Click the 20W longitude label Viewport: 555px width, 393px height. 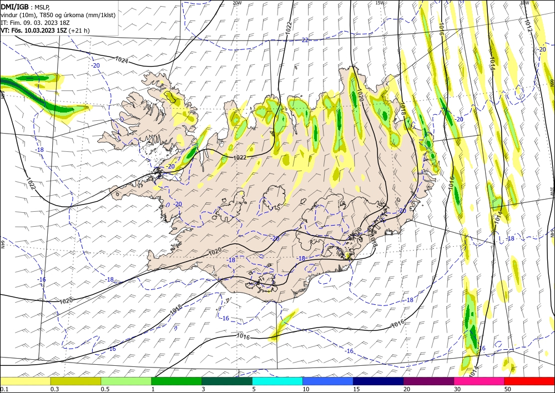coord(237,3)
